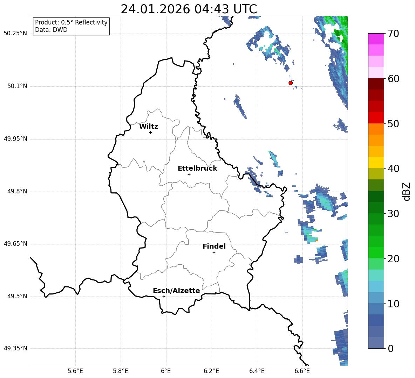Click the 5.8°E longitude label
This screenshot has height=378, width=415.
pyautogui.click(x=121, y=371)
